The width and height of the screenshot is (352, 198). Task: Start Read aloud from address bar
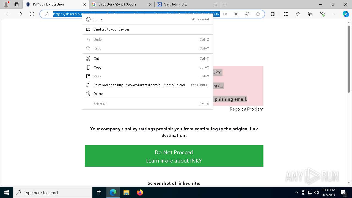coord(247,14)
